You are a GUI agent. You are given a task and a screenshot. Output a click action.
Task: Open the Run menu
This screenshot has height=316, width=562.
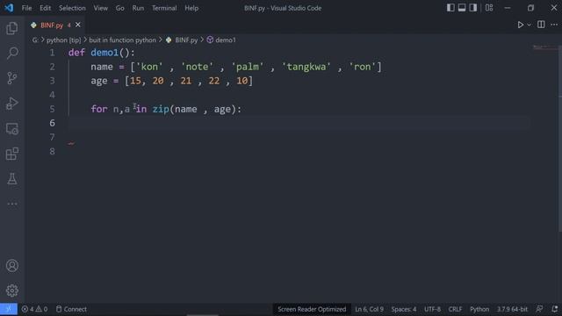tap(138, 8)
